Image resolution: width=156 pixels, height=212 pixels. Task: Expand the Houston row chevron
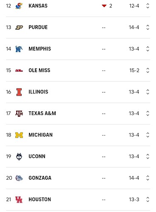147,200
